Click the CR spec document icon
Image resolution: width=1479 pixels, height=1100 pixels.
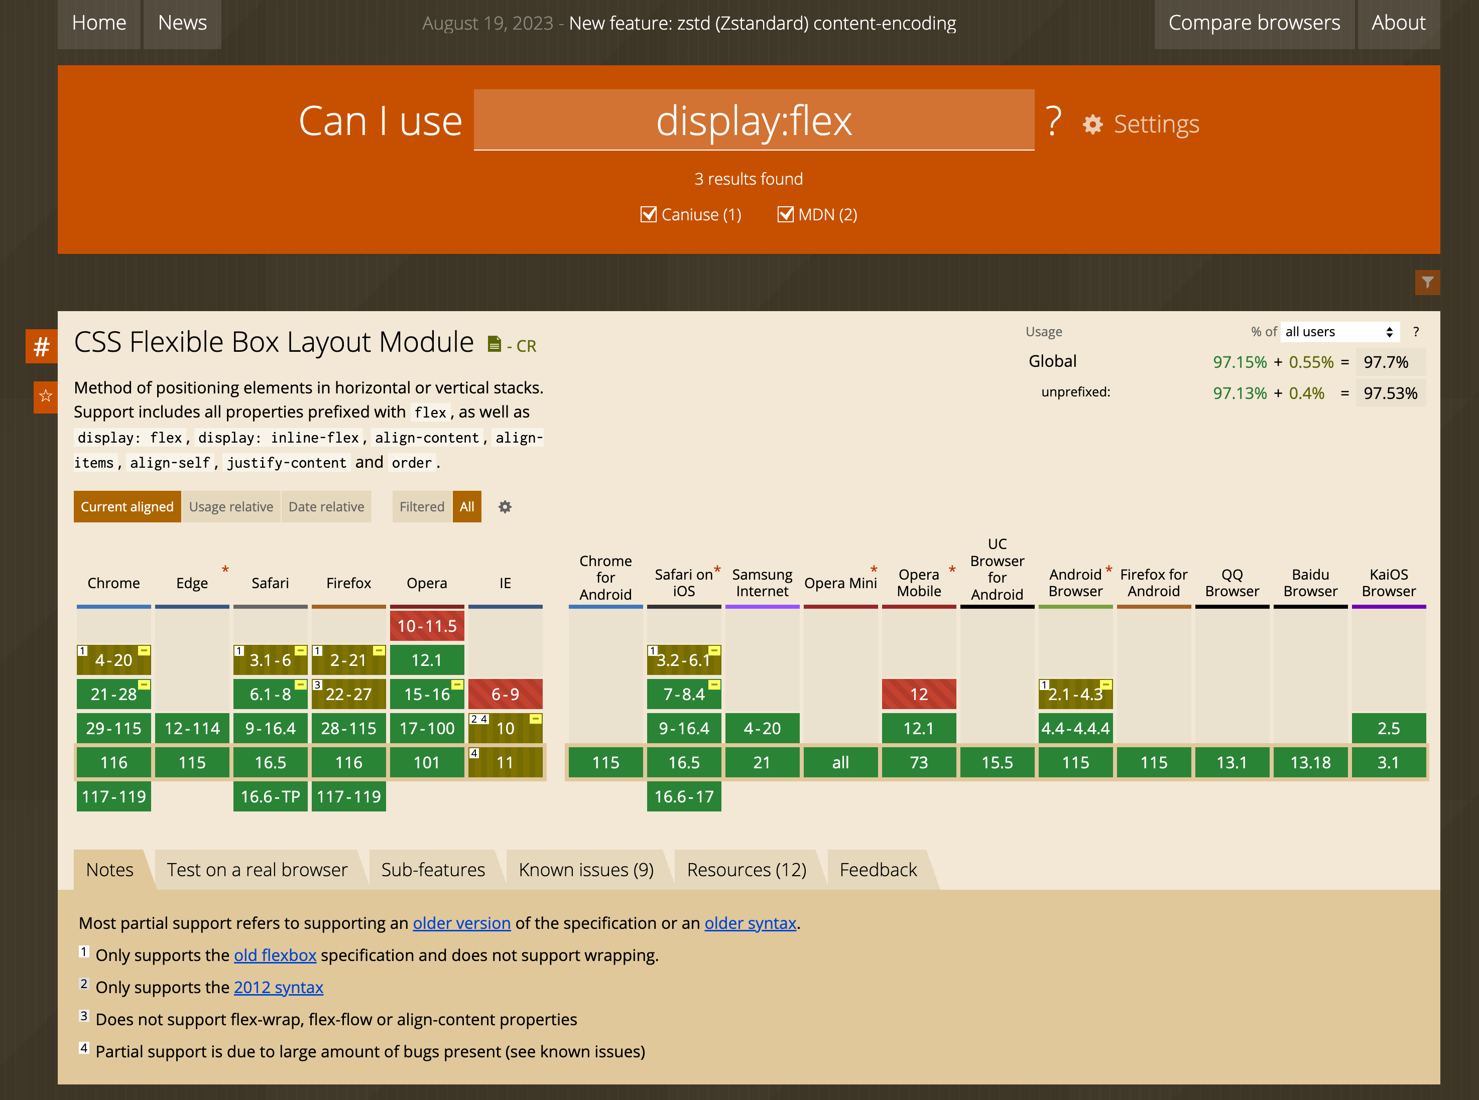495,344
